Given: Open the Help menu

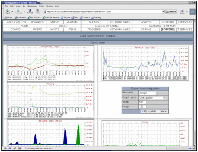Looking at the screenshot, I should click(57, 6).
